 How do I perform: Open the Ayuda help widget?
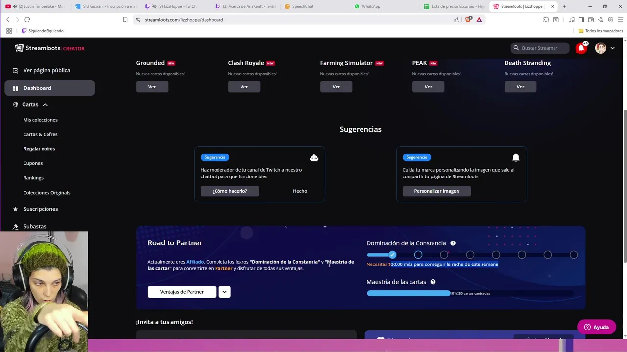596,327
